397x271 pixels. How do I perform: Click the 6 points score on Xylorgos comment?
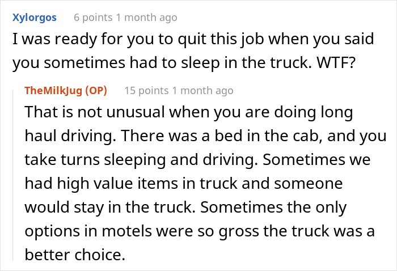click(x=93, y=18)
